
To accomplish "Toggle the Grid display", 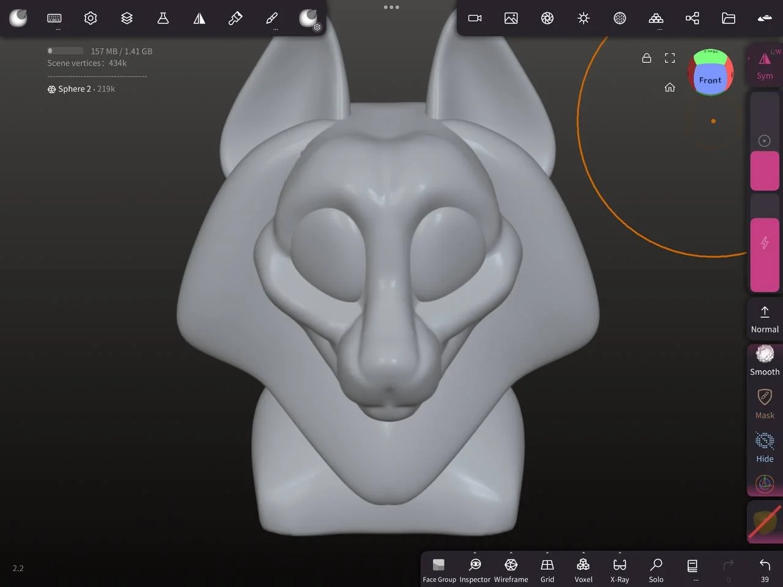I will click(x=547, y=569).
